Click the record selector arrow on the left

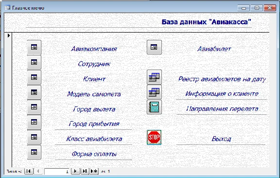coord(8,36)
